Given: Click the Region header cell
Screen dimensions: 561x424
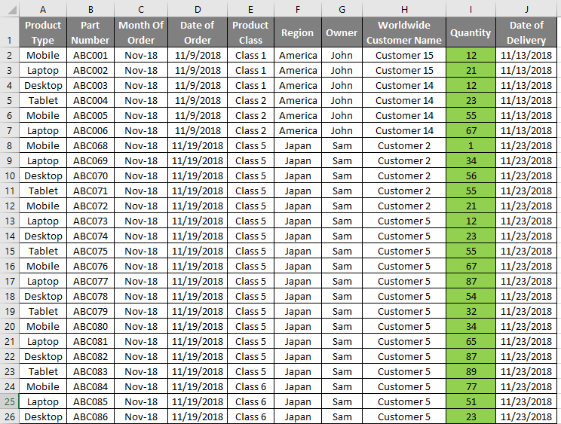Looking at the screenshot, I should tap(298, 32).
